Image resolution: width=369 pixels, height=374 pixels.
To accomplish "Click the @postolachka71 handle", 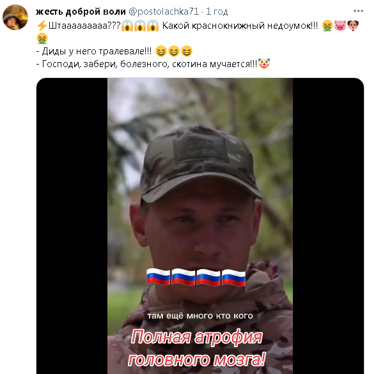I will [x=164, y=12].
